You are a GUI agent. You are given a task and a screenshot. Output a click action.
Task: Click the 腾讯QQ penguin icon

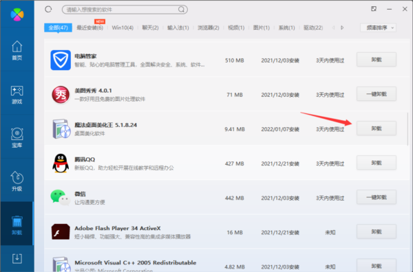point(61,163)
